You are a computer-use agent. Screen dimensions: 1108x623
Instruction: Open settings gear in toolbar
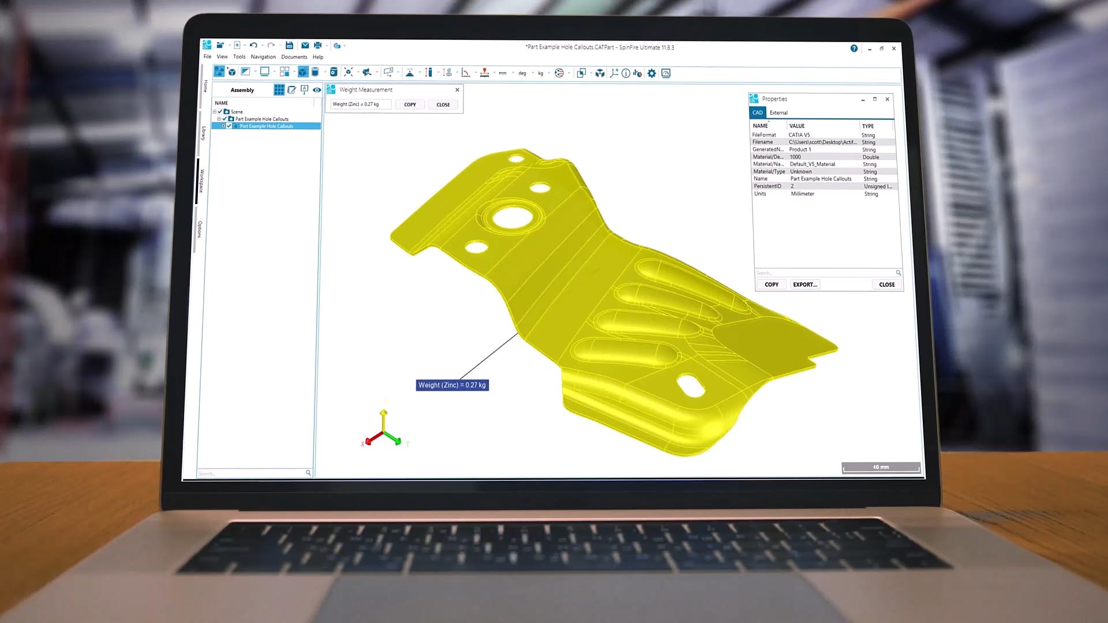coord(652,73)
